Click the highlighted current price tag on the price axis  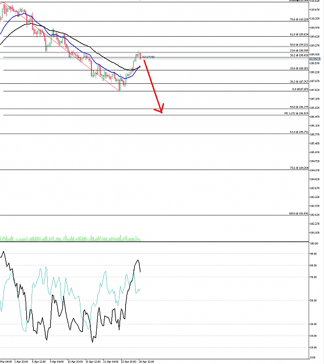tap(315, 59)
